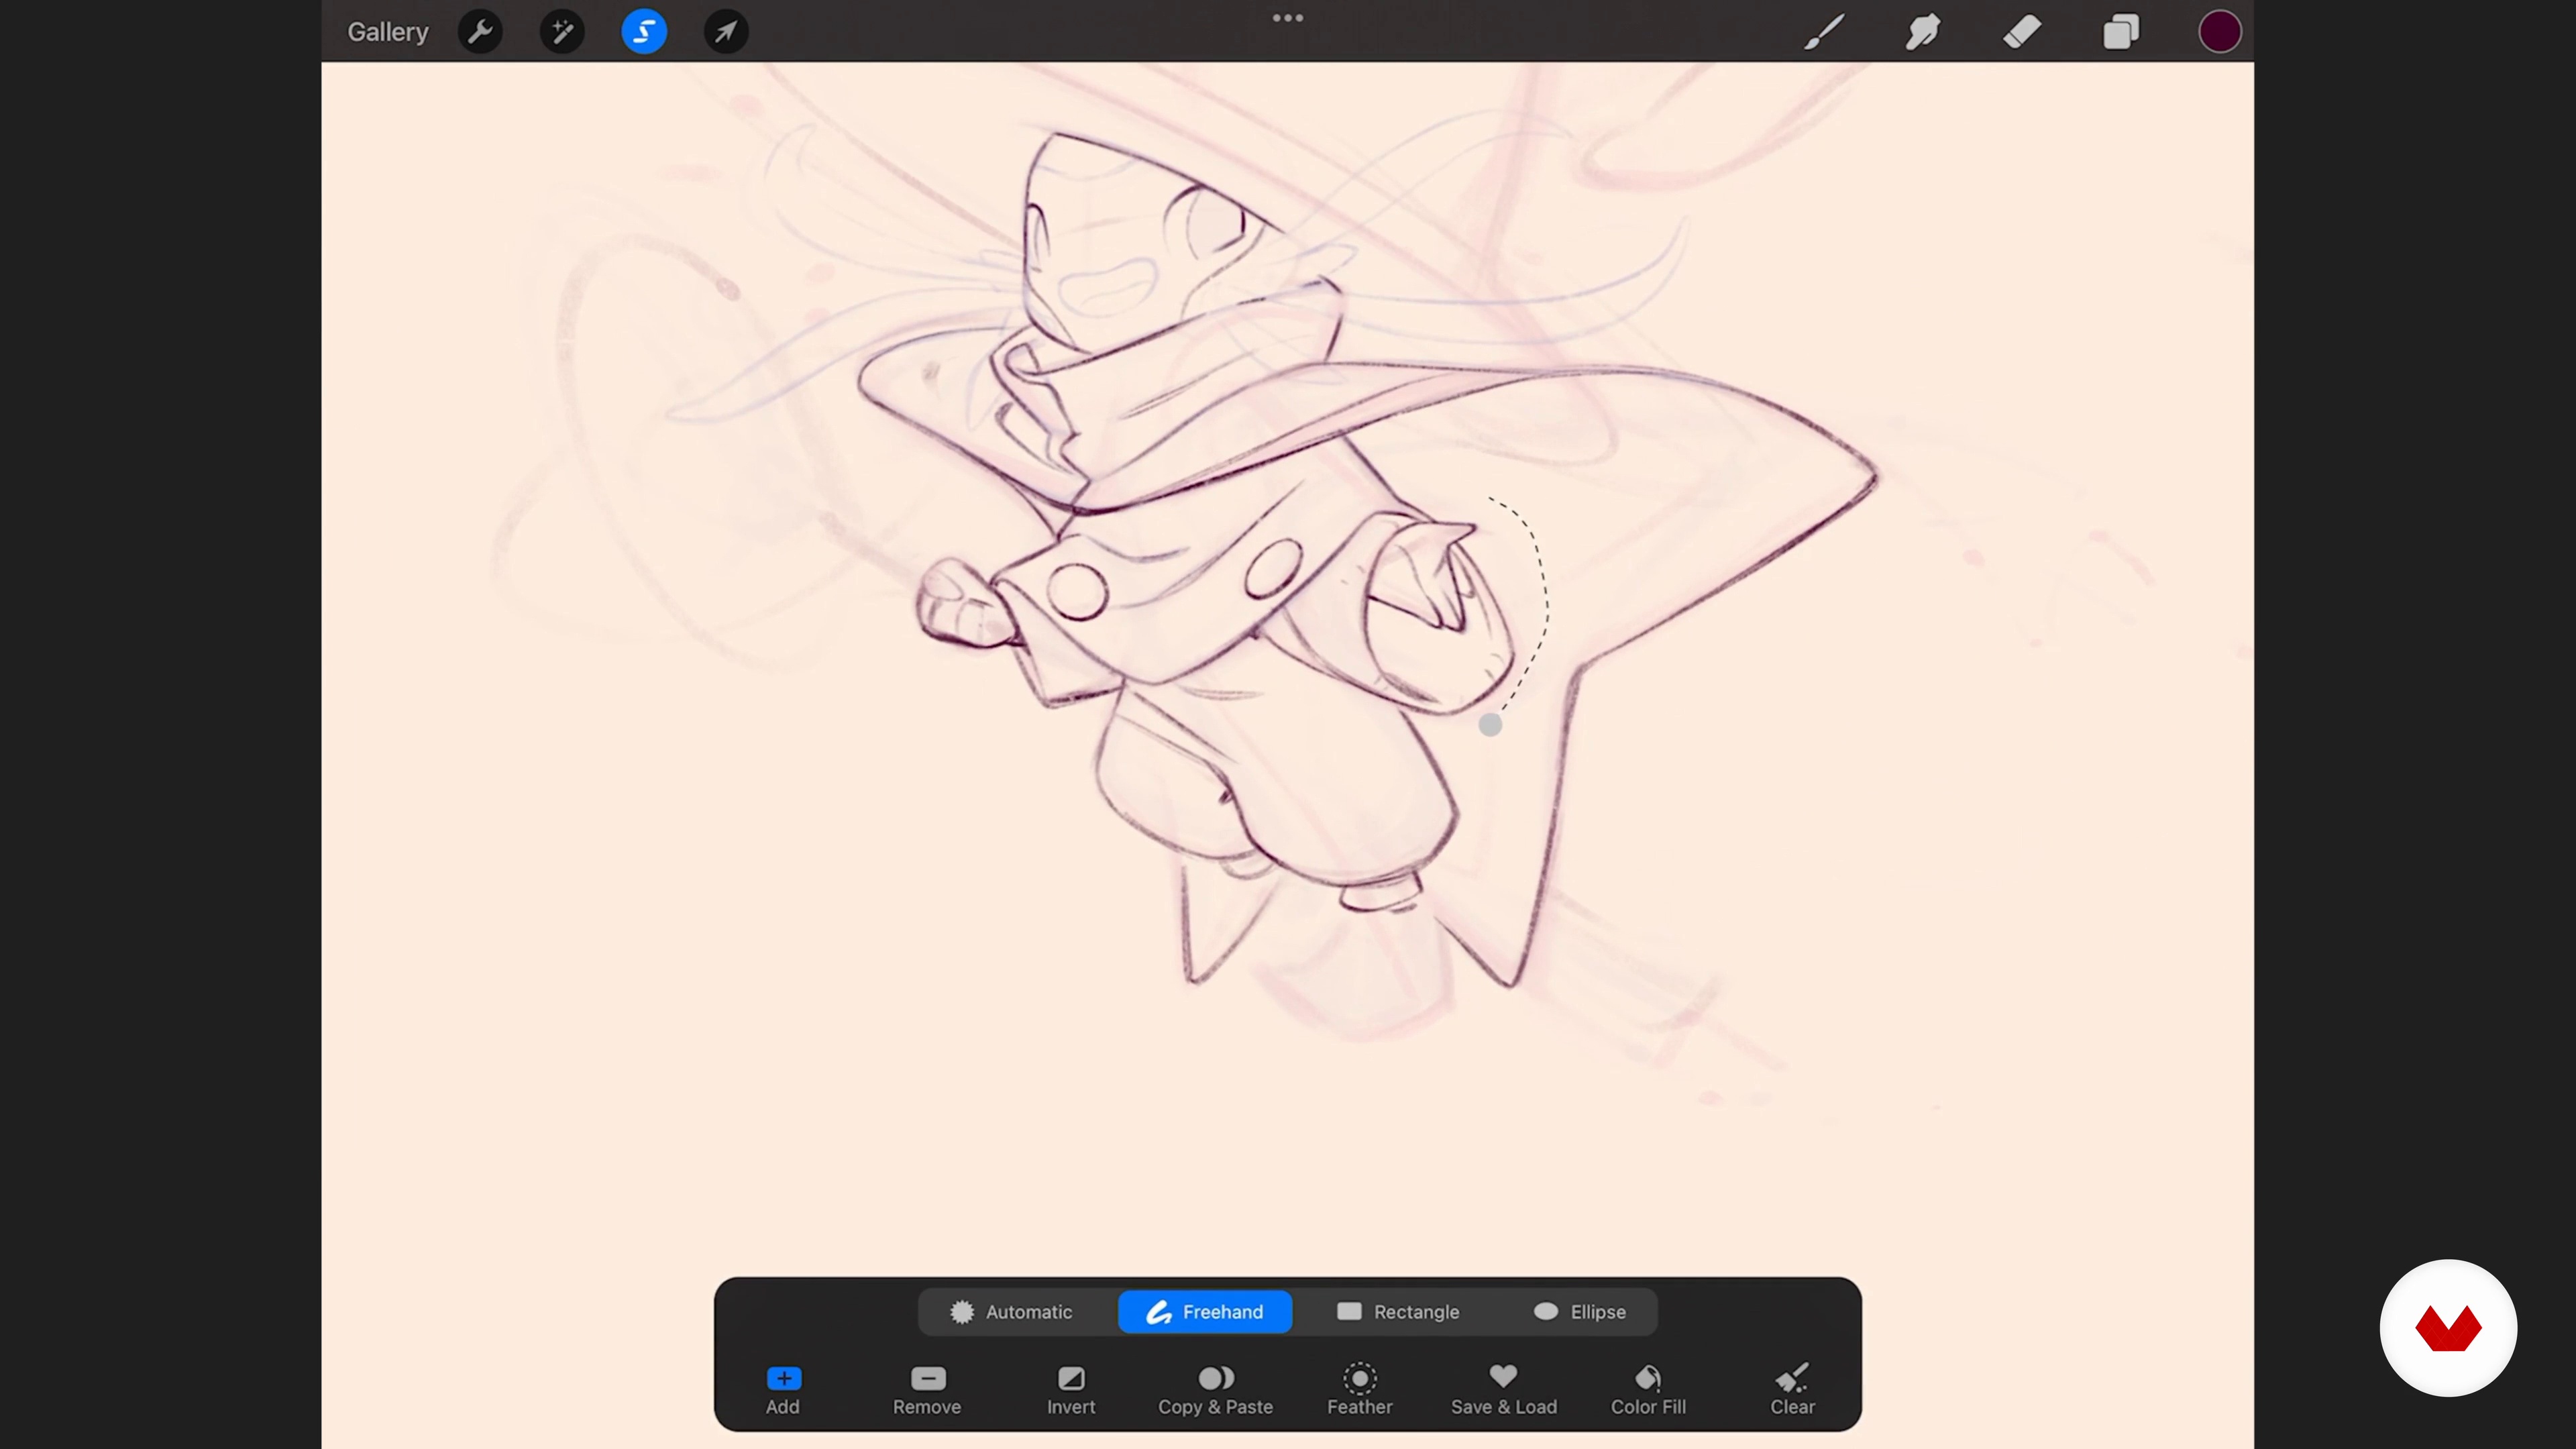Switch to Rectangle selection mode
This screenshot has height=1449, width=2576.
[x=1398, y=1311]
